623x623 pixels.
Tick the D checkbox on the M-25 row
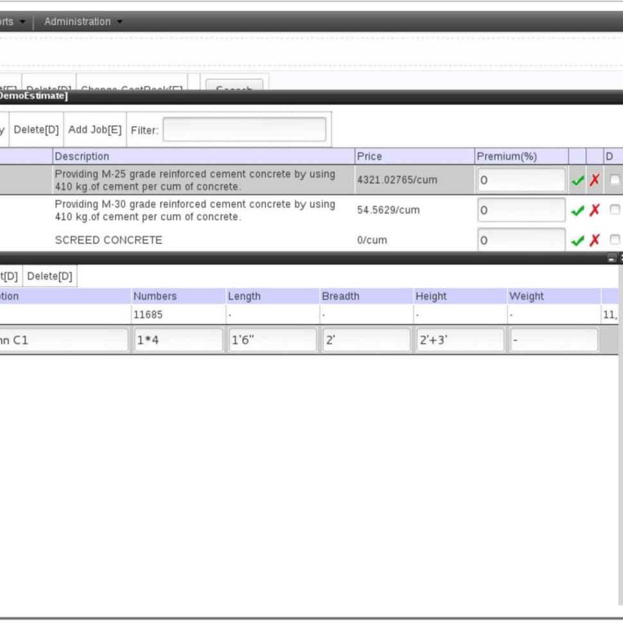pyautogui.click(x=615, y=180)
